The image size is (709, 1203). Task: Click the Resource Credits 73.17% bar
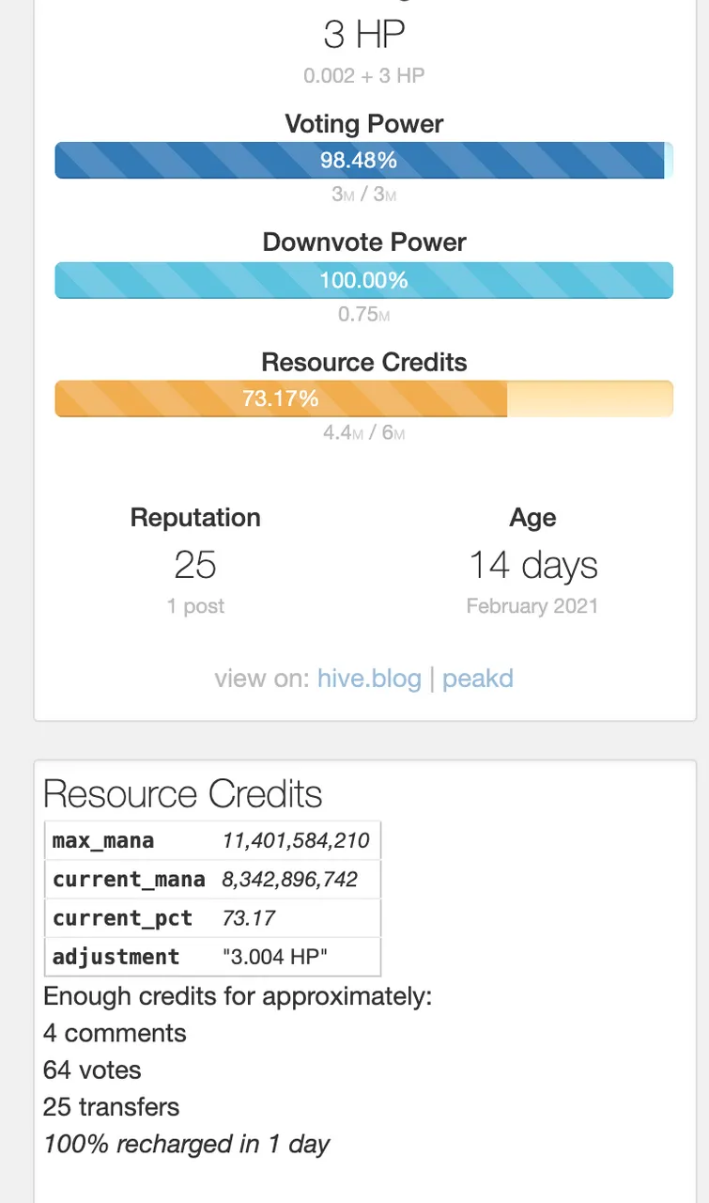364,398
